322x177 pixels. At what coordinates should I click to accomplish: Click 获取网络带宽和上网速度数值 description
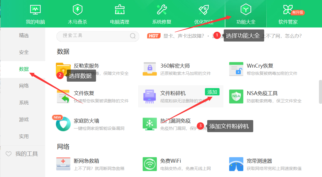pos(274,169)
